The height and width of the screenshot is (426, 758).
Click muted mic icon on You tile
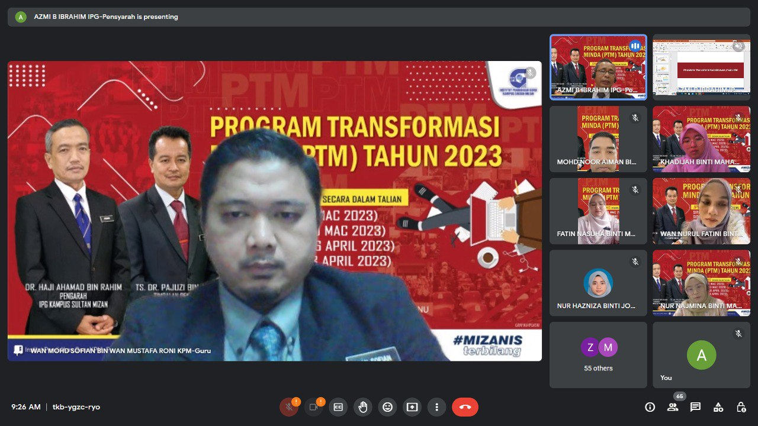[738, 334]
